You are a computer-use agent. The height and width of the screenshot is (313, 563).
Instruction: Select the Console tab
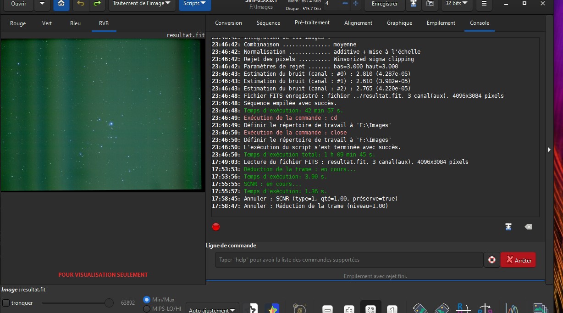480,23
